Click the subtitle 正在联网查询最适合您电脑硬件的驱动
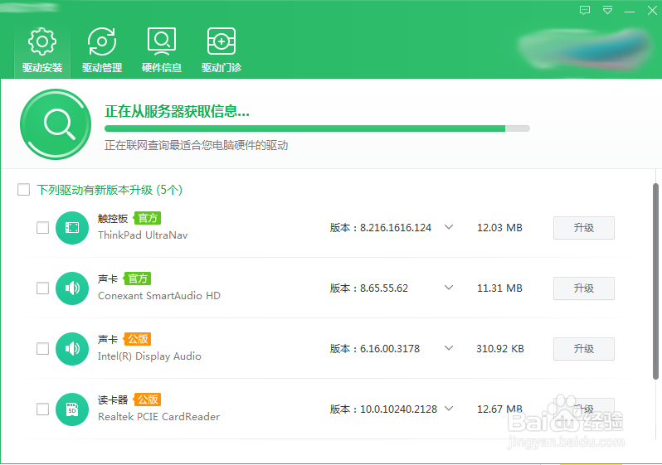The height and width of the screenshot is (465, 662). [x=197, y=145]
